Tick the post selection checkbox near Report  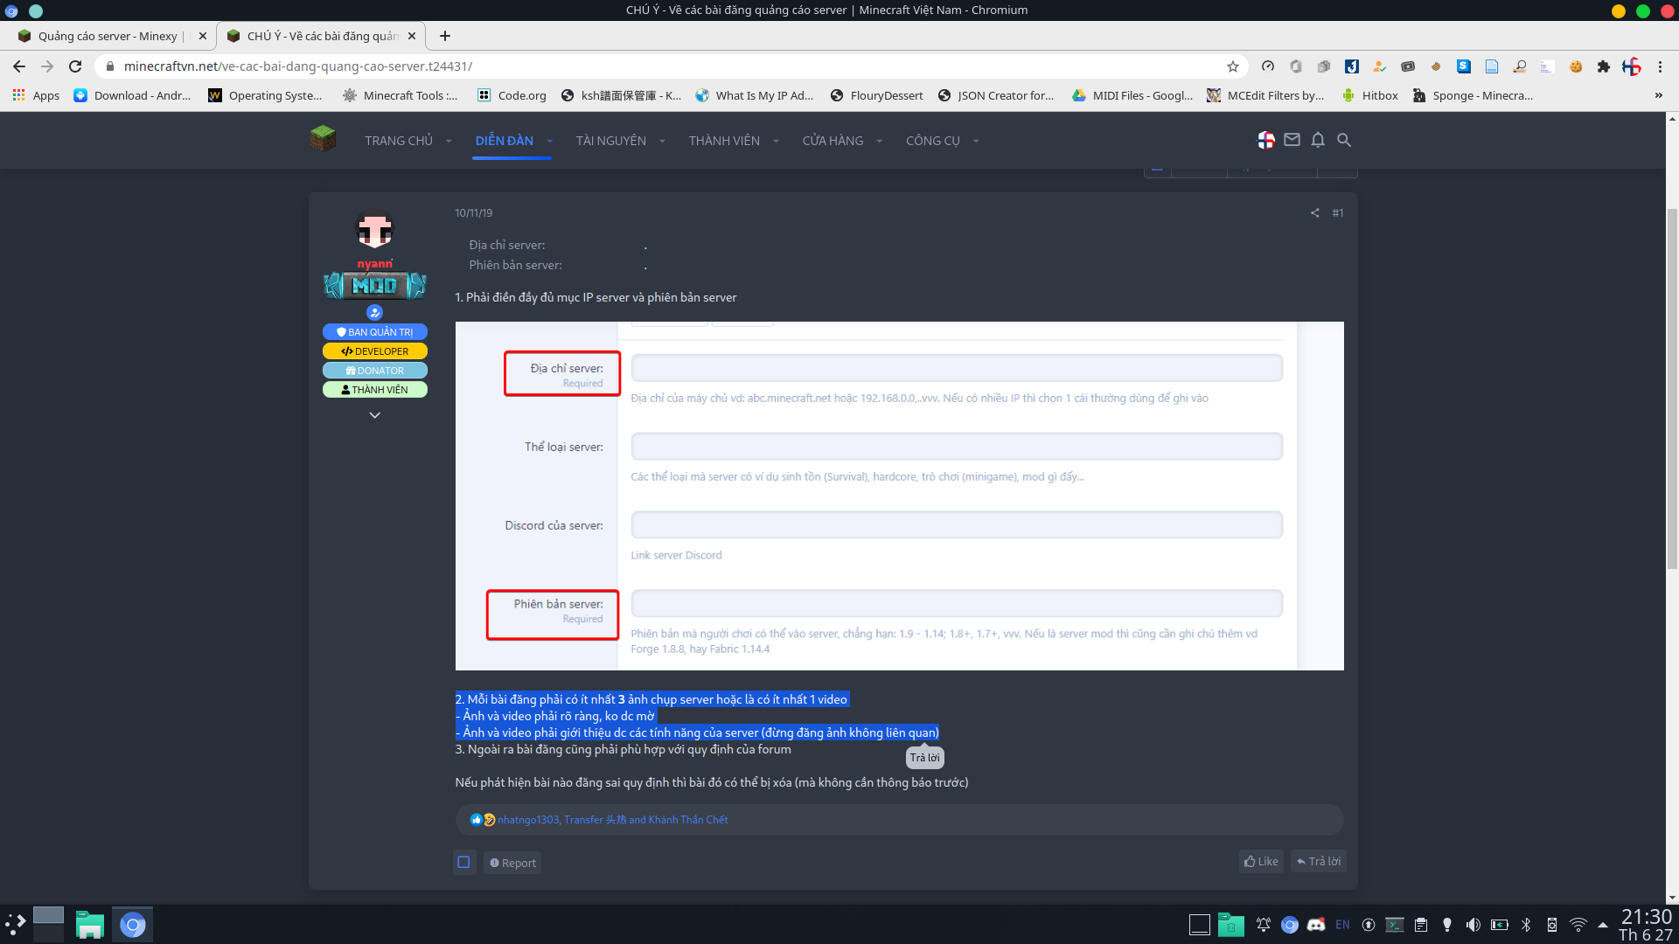(x=463, y=863)
